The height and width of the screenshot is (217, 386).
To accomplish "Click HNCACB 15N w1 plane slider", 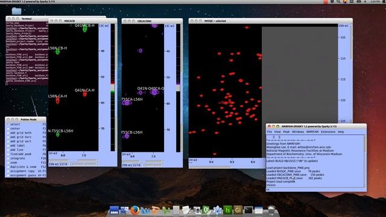I will (84, 164).
